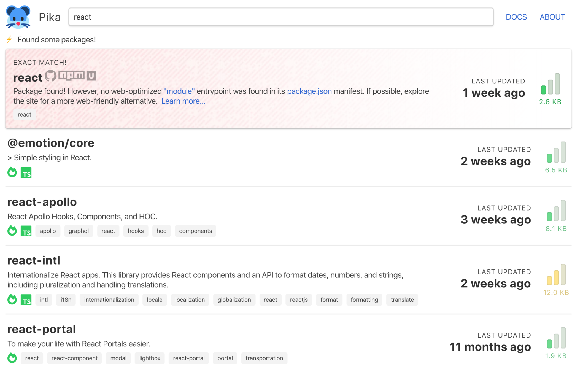Image resolution: width=575 pixels, height=372 pixels.
Task: Focus the search field containing react
Action: tap(280, 17)
